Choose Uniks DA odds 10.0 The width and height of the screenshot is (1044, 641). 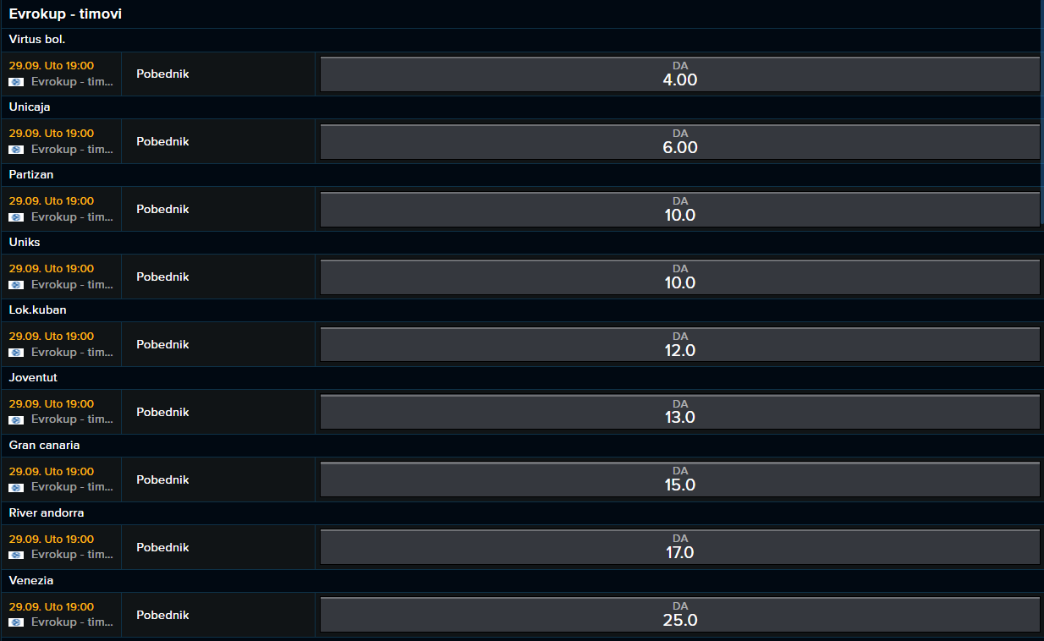pos(680,277)
